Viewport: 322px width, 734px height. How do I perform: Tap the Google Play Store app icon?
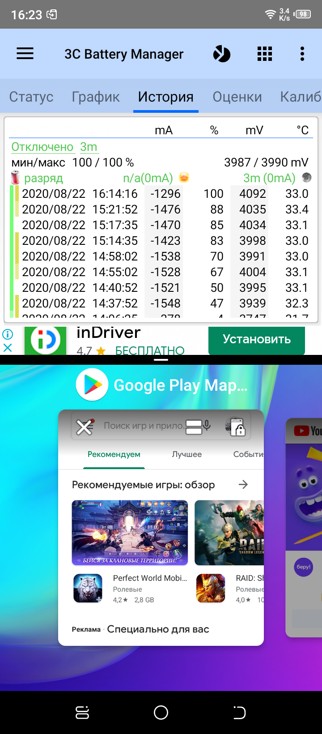[x=92, y=385]
